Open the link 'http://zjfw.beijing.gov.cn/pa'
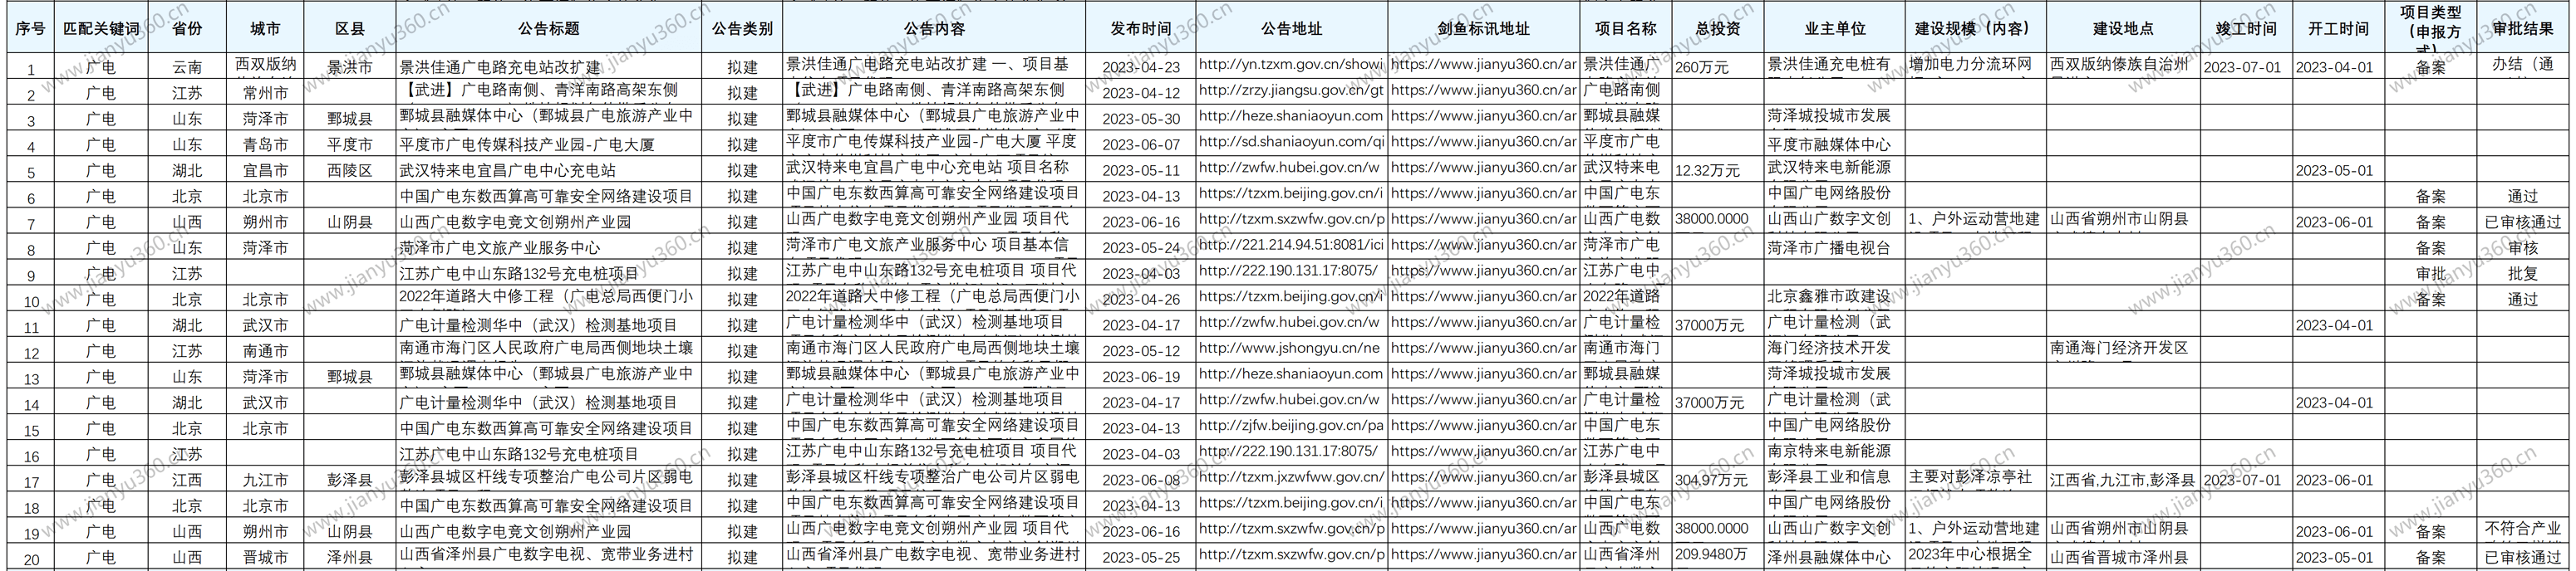Viewport: 2576px width, 571px height. pyautogui.click(x=1291, y=425)
